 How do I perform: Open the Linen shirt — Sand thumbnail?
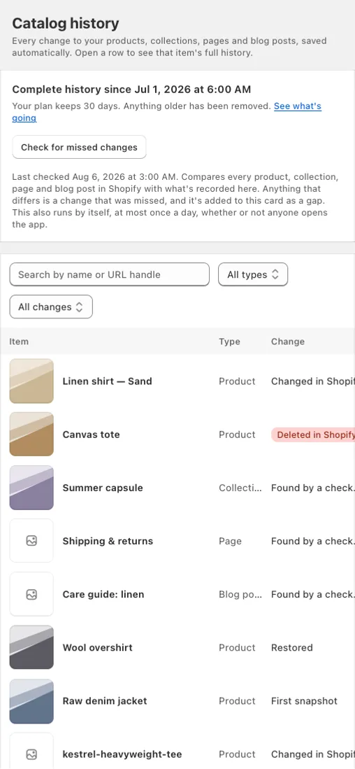point(31,381)
